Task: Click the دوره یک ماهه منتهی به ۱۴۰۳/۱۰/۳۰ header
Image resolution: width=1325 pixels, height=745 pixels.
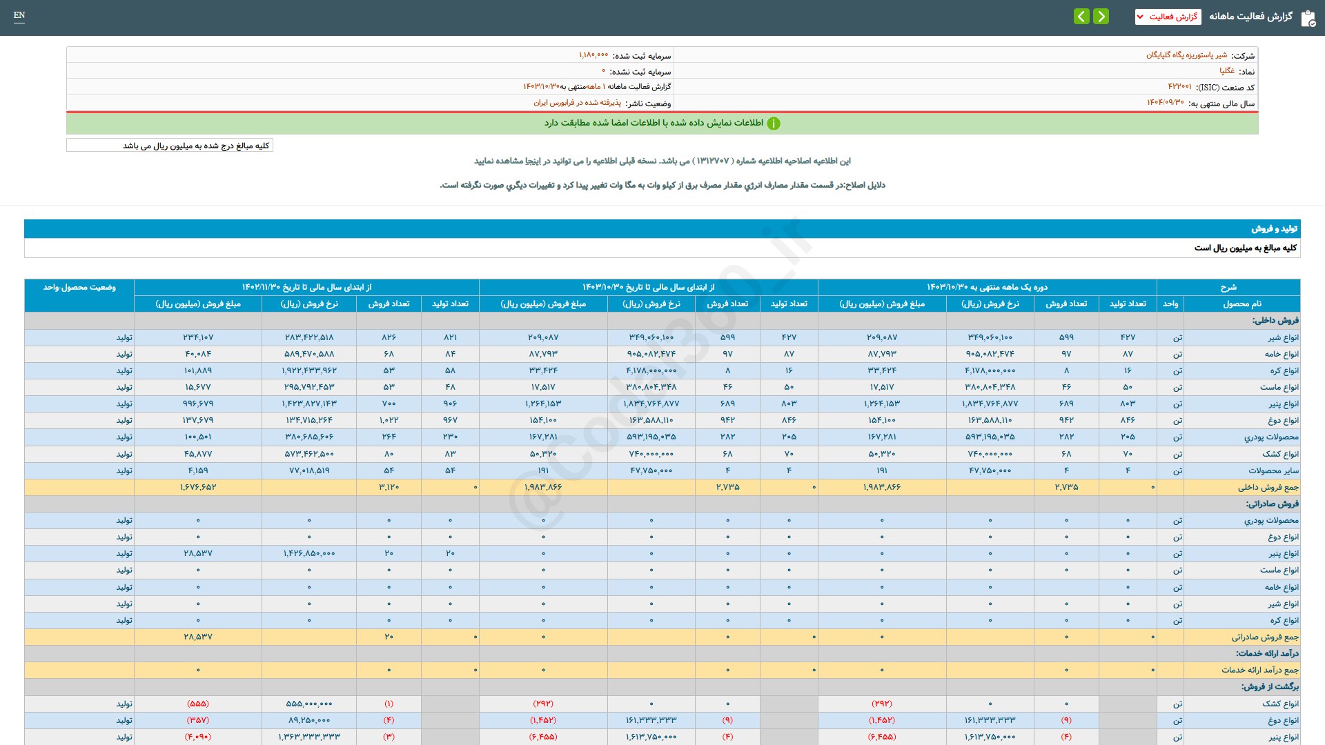Action: click(987, 287)
